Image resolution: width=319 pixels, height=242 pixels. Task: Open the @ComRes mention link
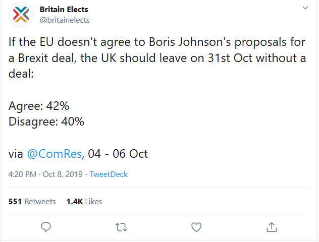click(x=55, y=154)
